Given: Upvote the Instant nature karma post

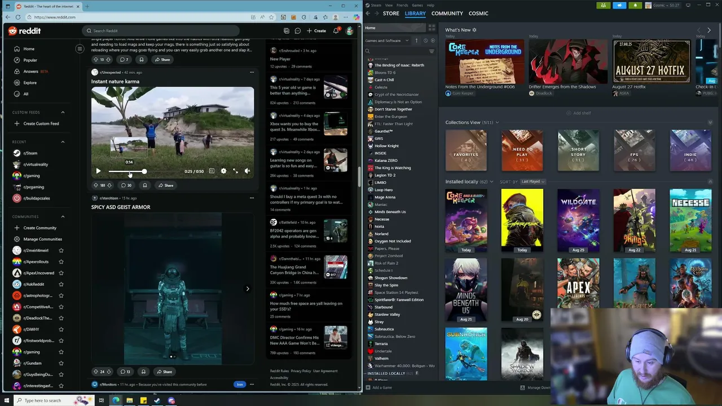Looking at the screenshot, I should 95,185.
